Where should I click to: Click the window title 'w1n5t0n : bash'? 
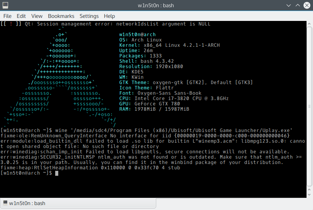click(x=156, y=5)
